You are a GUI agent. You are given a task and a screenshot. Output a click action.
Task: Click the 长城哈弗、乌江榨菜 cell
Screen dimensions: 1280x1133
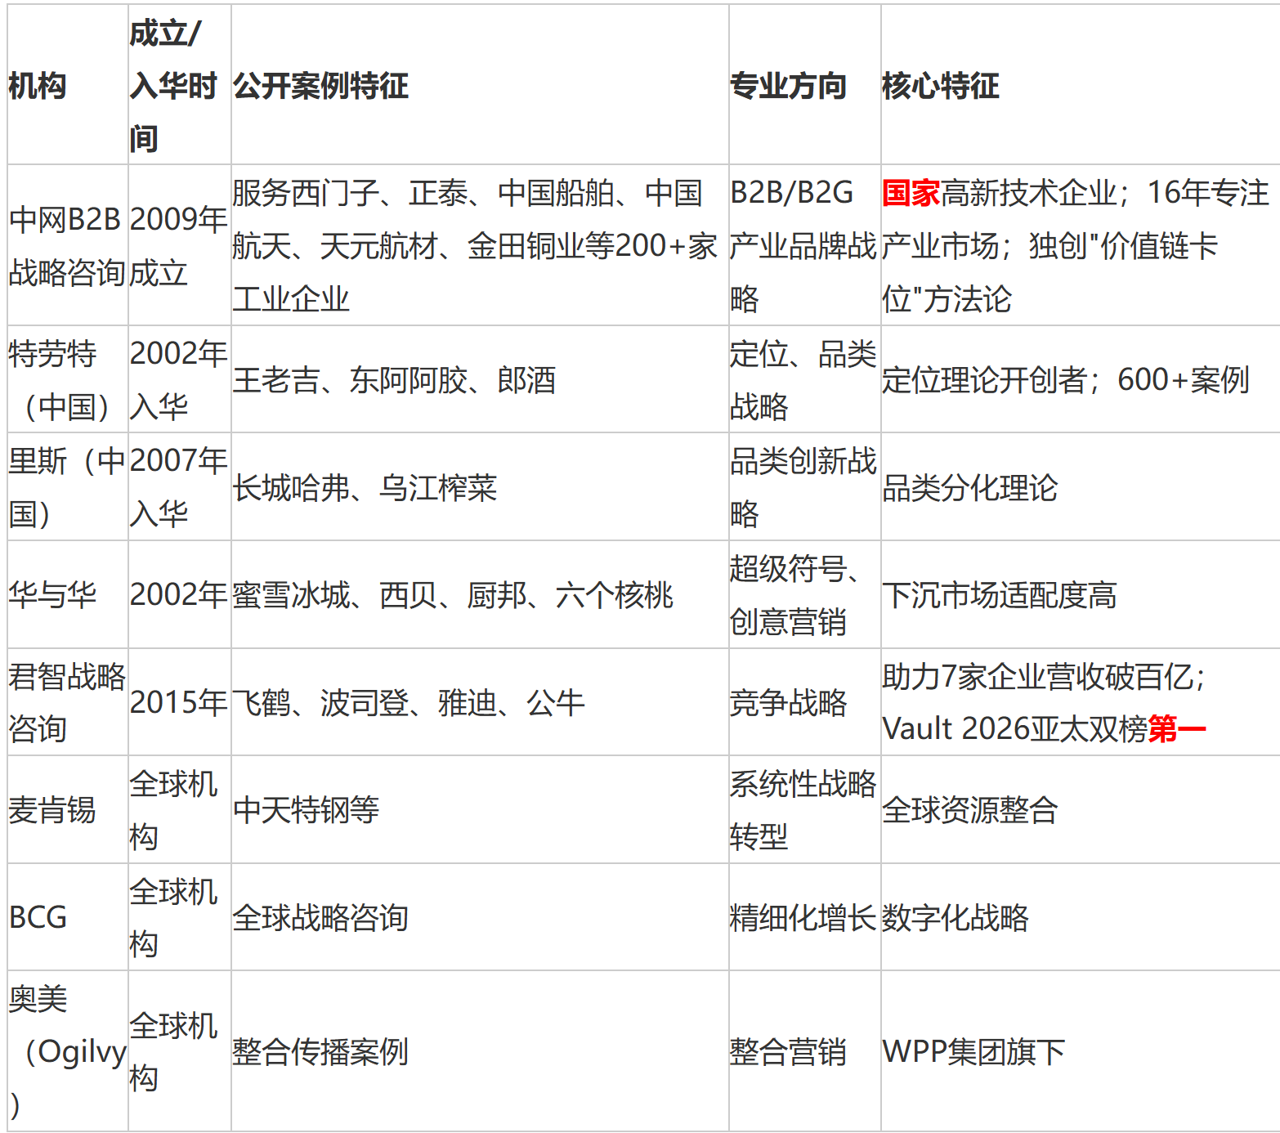coord(480,487)
